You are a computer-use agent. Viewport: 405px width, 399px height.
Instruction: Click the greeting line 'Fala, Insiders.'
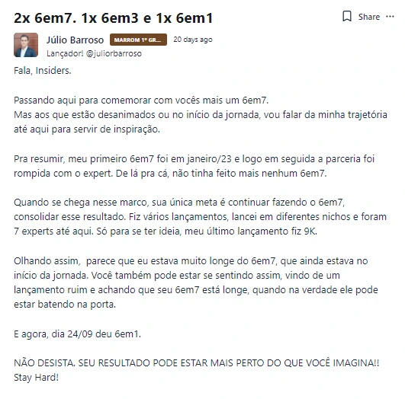click(x=43, y=70)
